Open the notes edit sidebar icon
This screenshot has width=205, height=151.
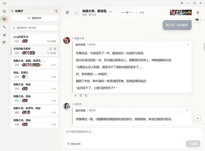pyautogui.click(x=4, y=42)
